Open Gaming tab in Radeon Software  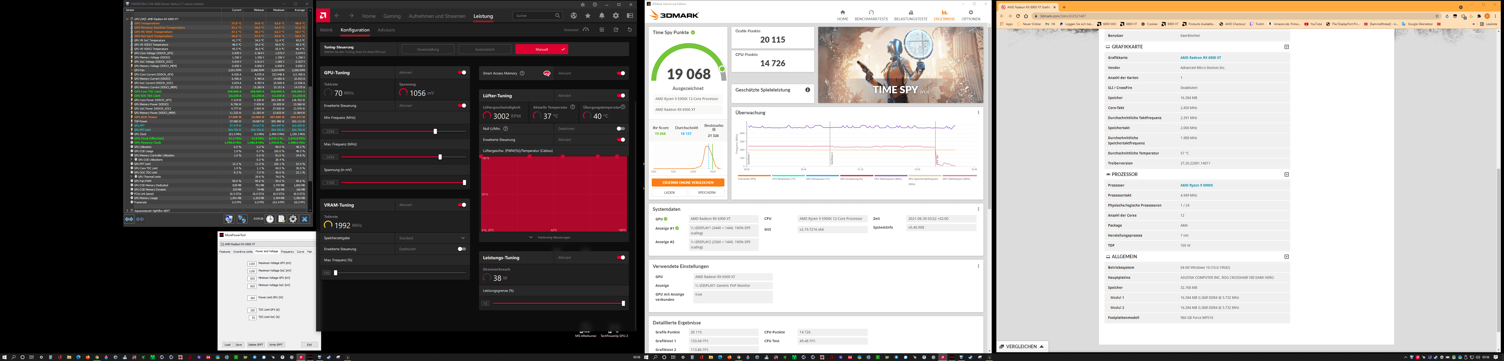click(392, 16)
